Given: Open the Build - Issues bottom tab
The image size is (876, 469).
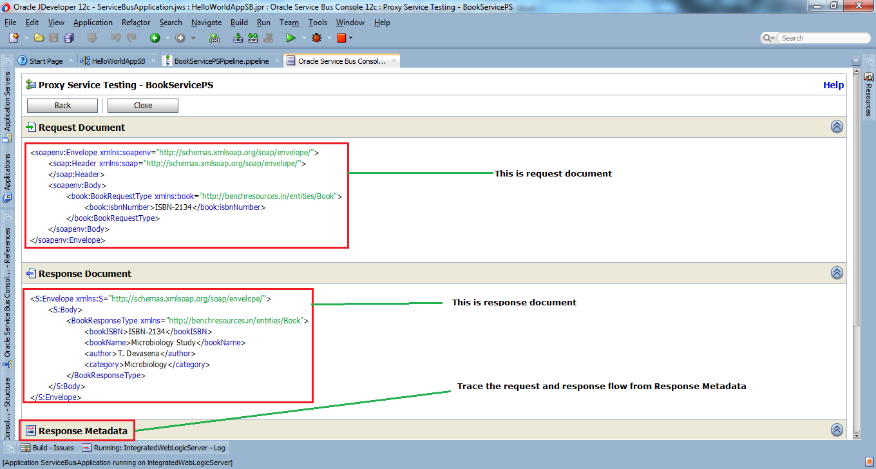Looking at the screenshot, I should (48, 448).
